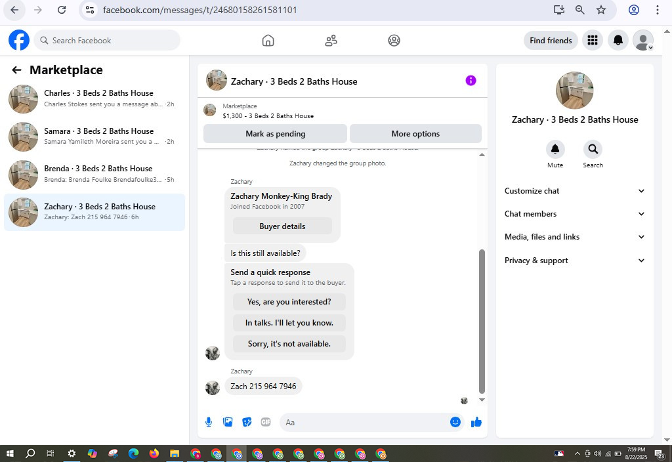
Task: Open the account profile avatar menu
Action: point(643,40)
